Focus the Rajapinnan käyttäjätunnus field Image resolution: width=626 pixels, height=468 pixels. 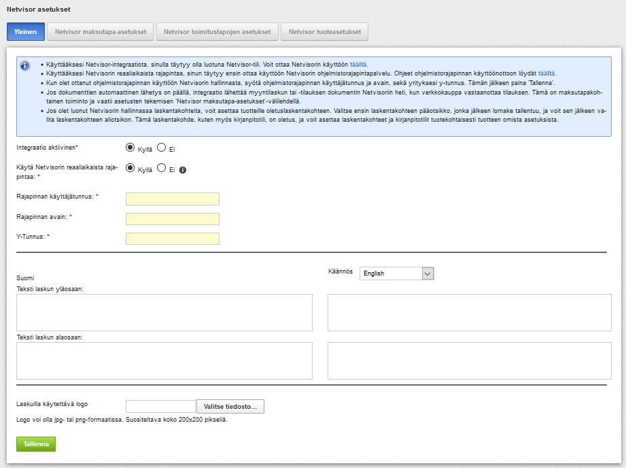click(173, 199)
